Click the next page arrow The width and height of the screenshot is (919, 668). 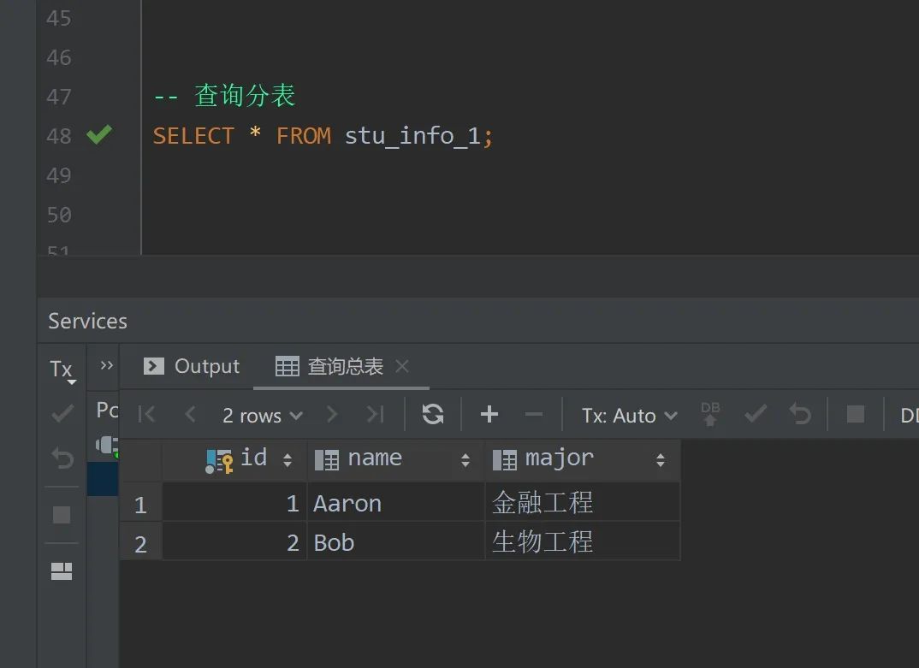pos(332,414)
